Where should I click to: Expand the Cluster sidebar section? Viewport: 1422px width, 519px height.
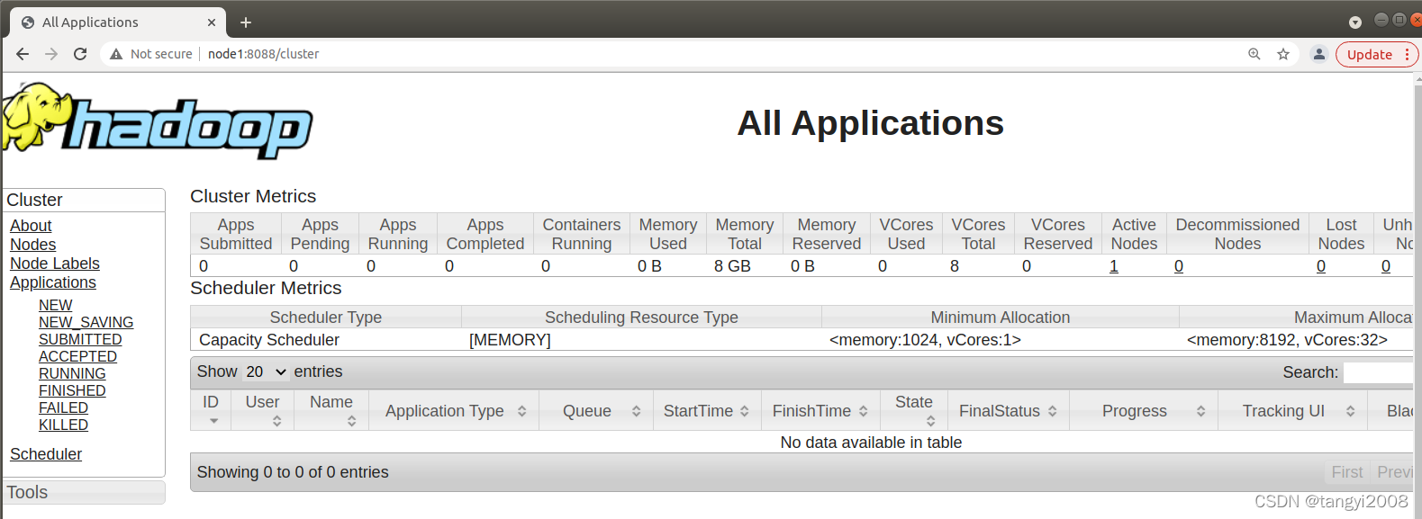coord(84,200)
